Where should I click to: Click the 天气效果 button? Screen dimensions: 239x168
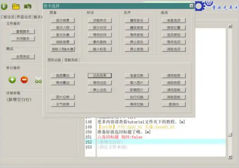click(63, 104)
